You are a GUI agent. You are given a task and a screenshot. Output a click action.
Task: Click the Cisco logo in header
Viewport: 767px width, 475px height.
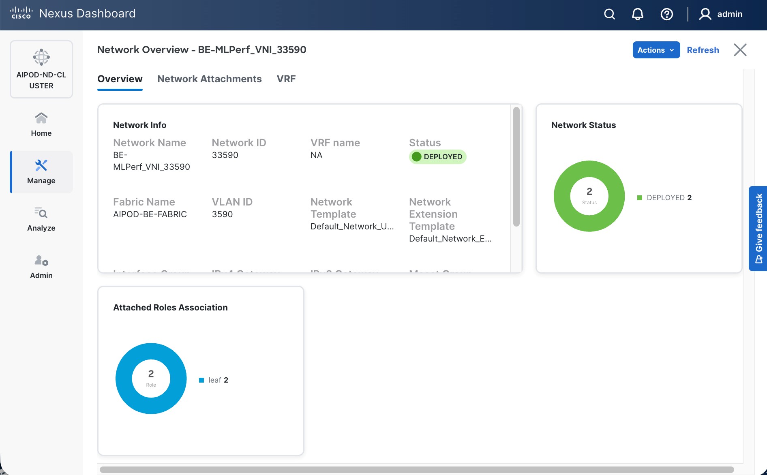pos(21,13)
